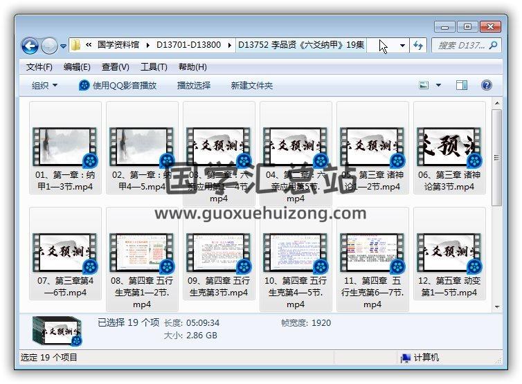Open the 文件(F) menu
522x384 pixels.
(39, 67)
